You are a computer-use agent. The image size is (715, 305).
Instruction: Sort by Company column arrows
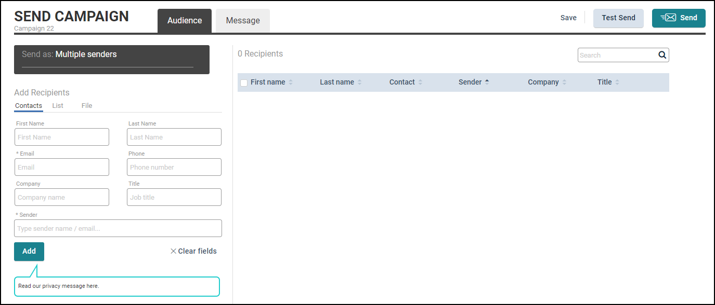(x=564, y=82)
